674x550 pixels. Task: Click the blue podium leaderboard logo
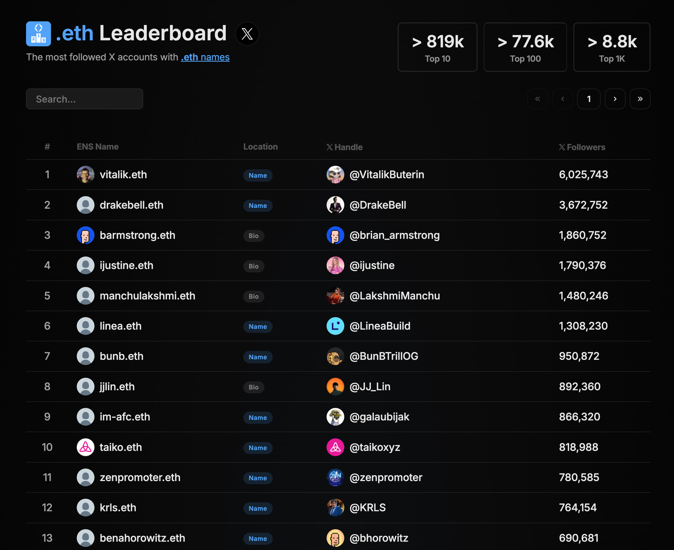[x=38, y=34]
